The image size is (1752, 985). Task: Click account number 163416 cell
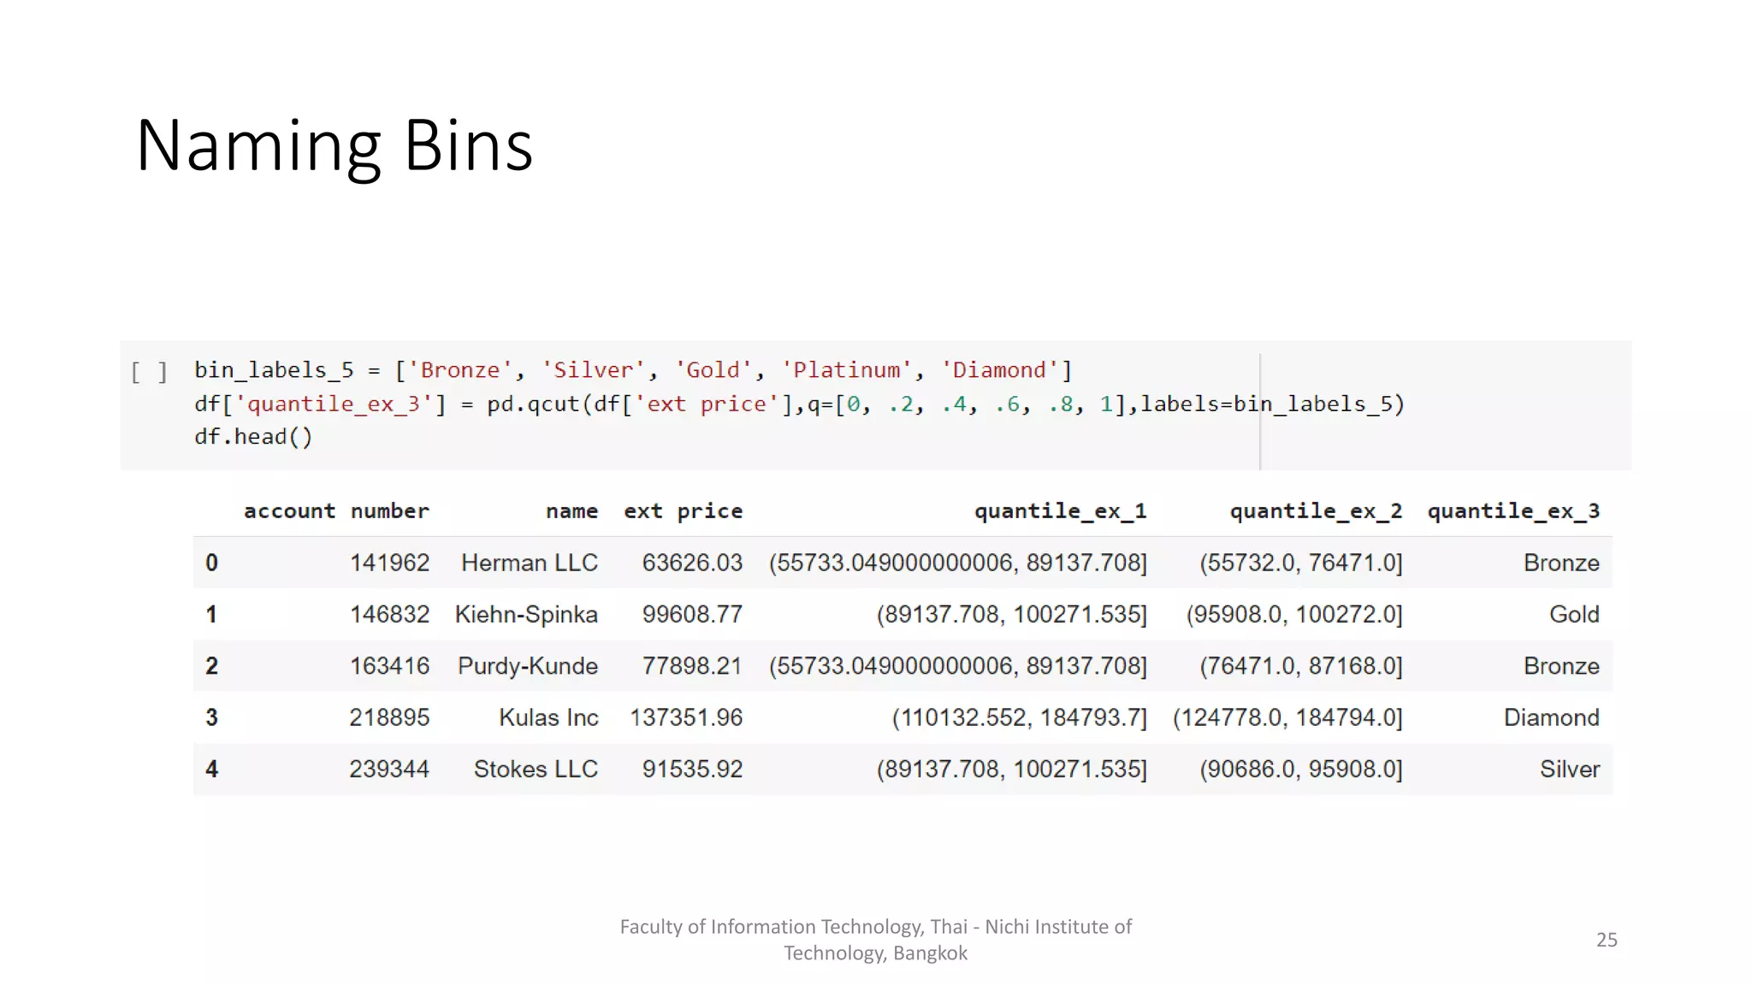(389, 666)
